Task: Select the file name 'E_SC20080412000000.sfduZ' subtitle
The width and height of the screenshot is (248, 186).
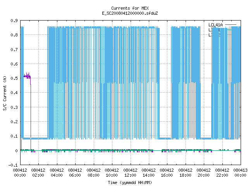Action: pyautogui.click(x=130, y=13)
